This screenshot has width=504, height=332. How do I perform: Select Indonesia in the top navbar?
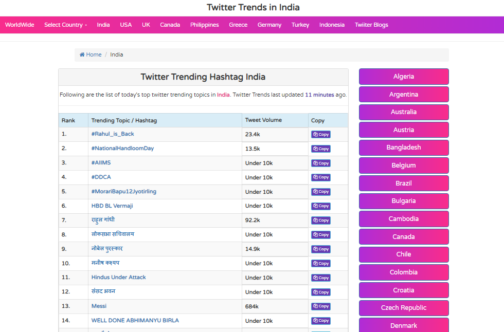332,25
